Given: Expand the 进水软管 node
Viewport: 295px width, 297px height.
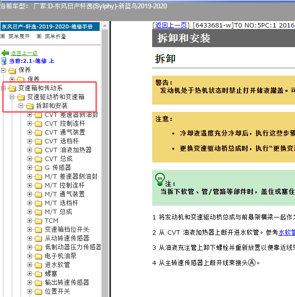Looking at the screenshot, I should tap(29, 265).
